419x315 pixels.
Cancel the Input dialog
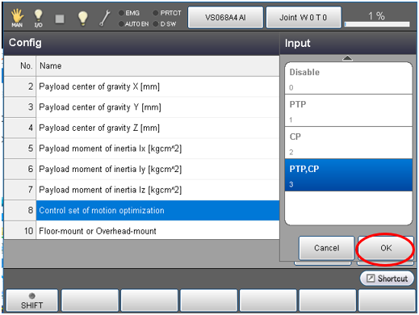tap(327, 248)
